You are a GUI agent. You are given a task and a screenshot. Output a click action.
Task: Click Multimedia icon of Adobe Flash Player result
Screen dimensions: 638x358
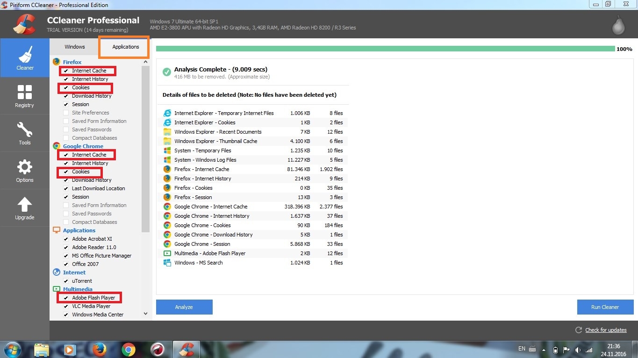pos(167,253)
